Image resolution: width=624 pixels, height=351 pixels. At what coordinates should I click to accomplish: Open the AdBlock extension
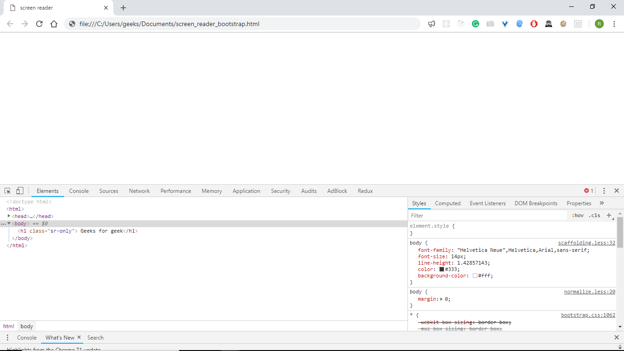534,23
